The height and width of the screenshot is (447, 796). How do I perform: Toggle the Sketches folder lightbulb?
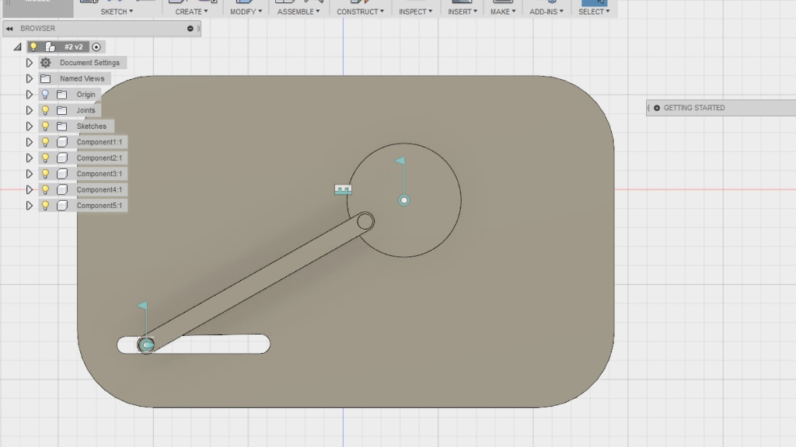click(x=46, y=126)
